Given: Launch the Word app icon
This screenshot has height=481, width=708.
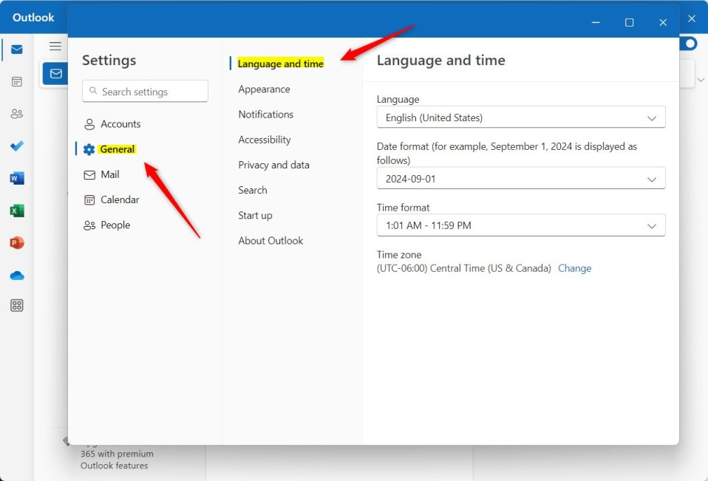Looking at the screenshot, I should pyautogui.click(x=17, y=178).
